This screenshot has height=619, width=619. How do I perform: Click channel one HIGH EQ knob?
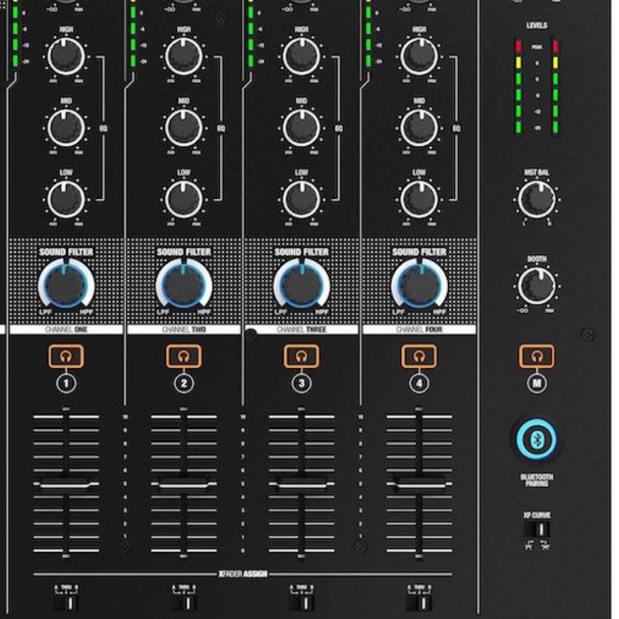click(x=66, y=56)
